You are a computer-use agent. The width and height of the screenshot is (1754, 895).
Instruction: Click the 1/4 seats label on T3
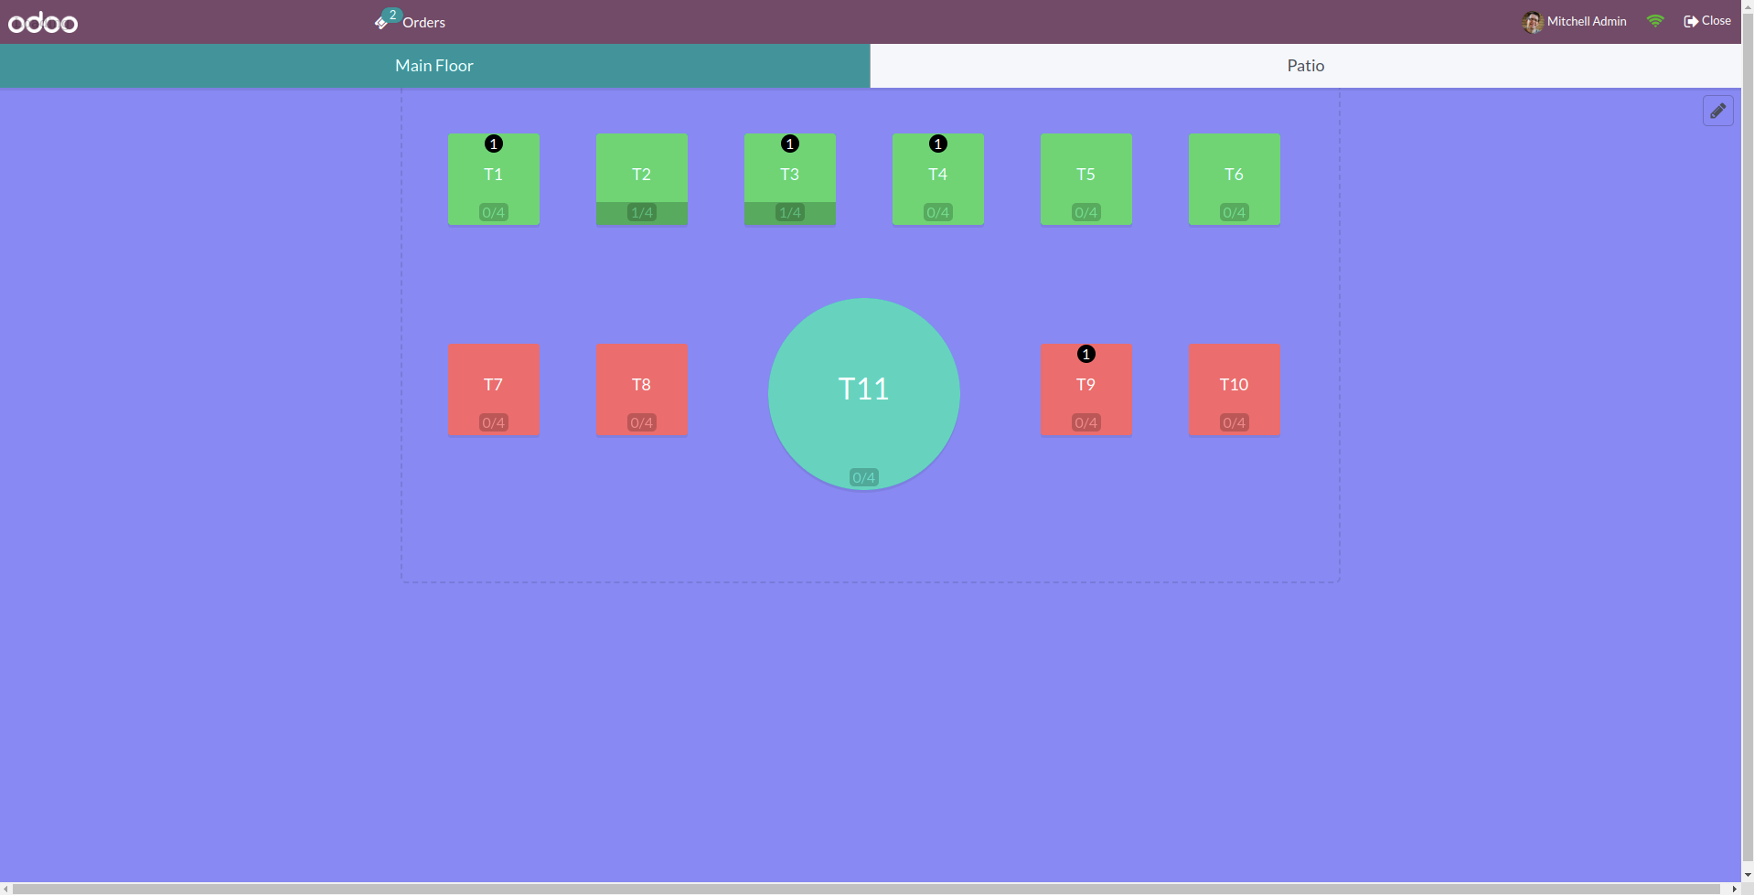pos(790,212)
